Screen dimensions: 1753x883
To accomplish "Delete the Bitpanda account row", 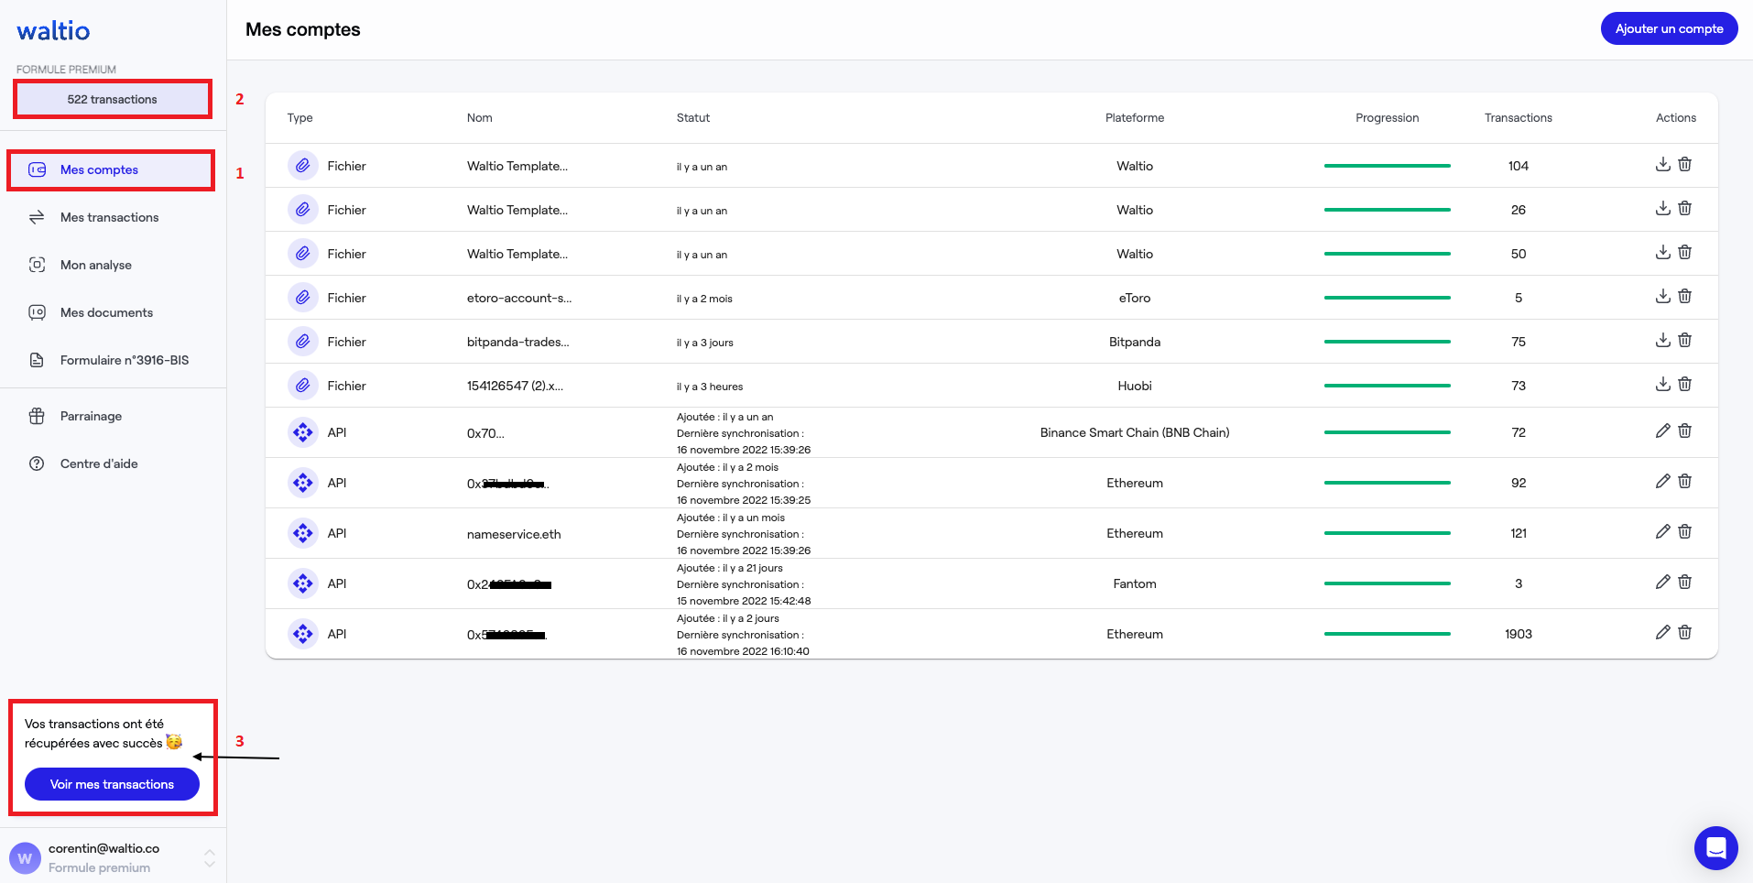I will tap(1685, 340).
